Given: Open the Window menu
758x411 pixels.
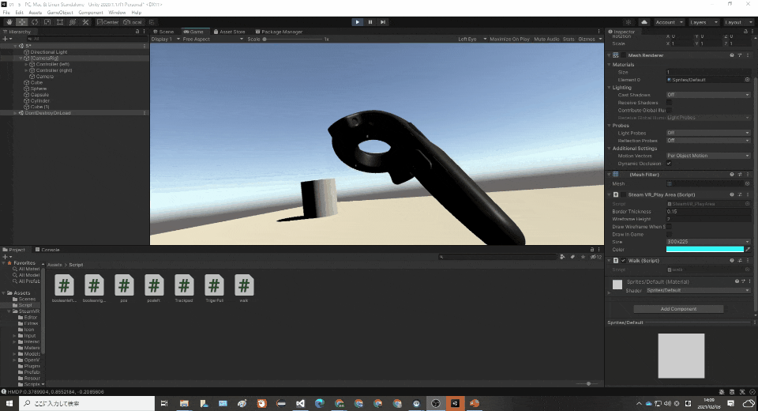Looking at the screenshot, I should pos(117,13).
